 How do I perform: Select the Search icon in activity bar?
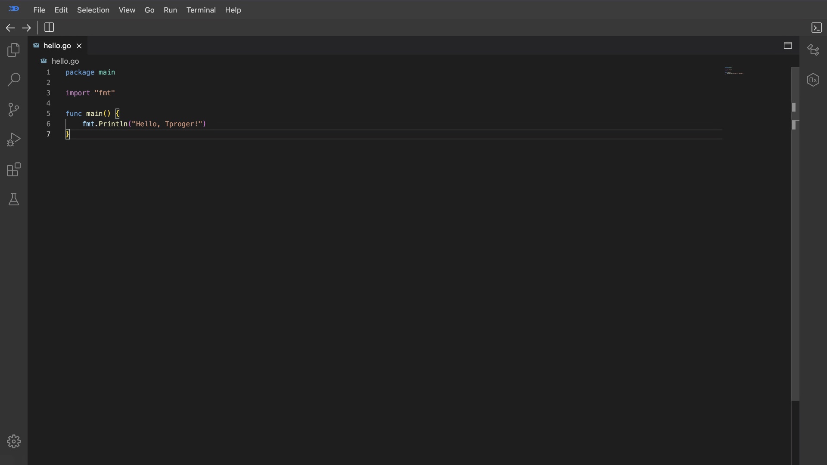click(14, 80)
